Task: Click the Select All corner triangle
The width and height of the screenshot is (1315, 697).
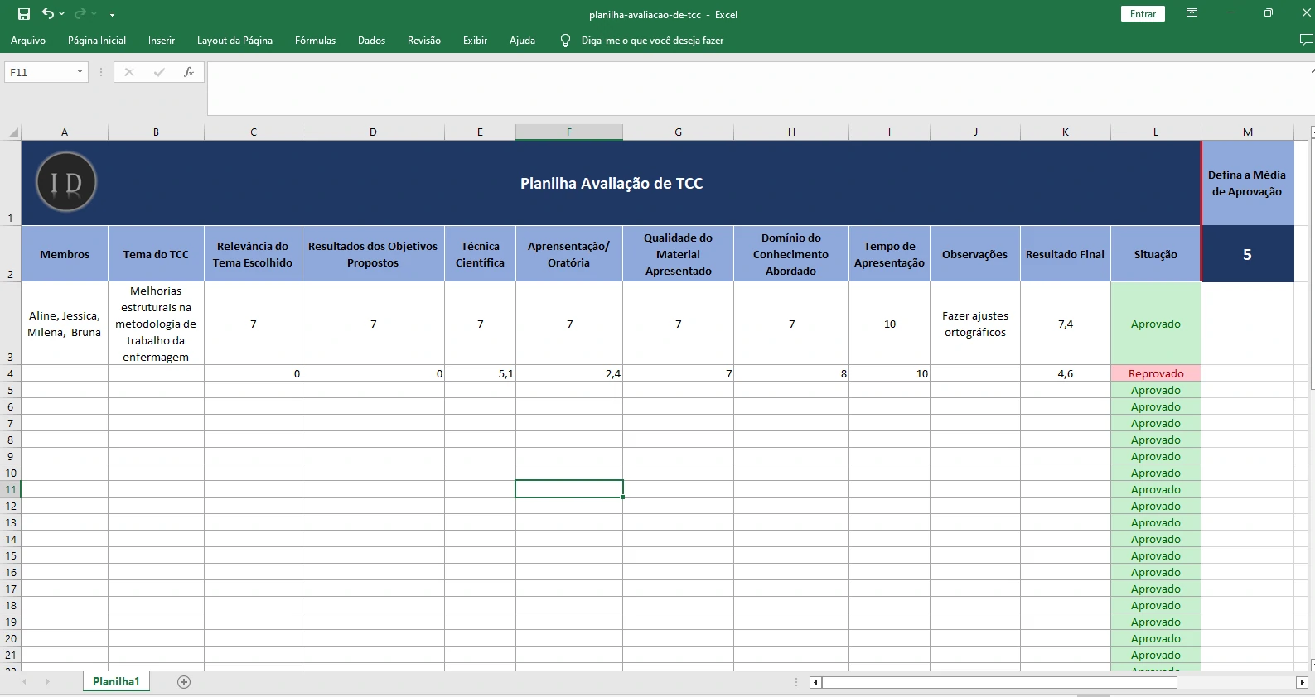Action: (13, 132)
